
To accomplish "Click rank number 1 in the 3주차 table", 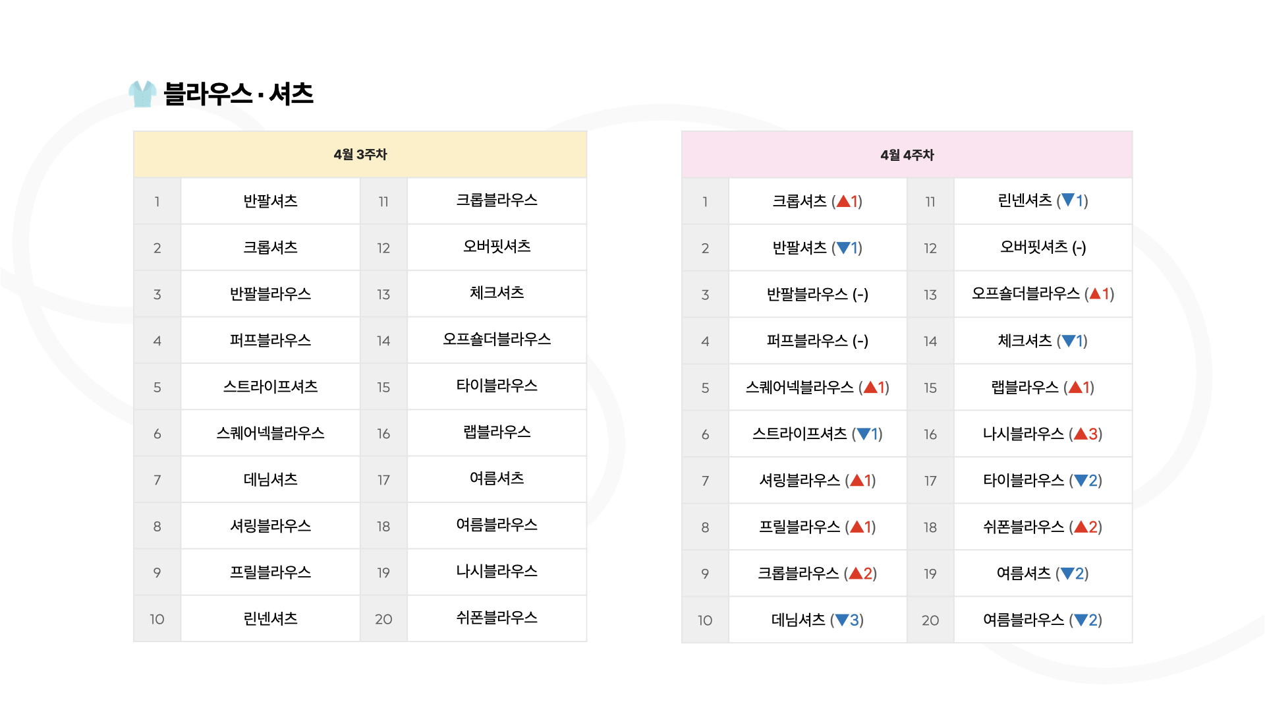I will 157,202.
